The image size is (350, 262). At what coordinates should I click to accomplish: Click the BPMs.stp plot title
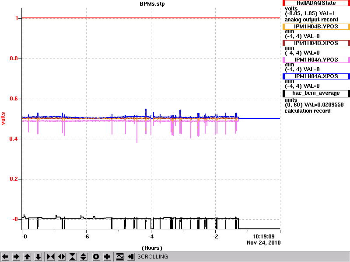(152, 4)
